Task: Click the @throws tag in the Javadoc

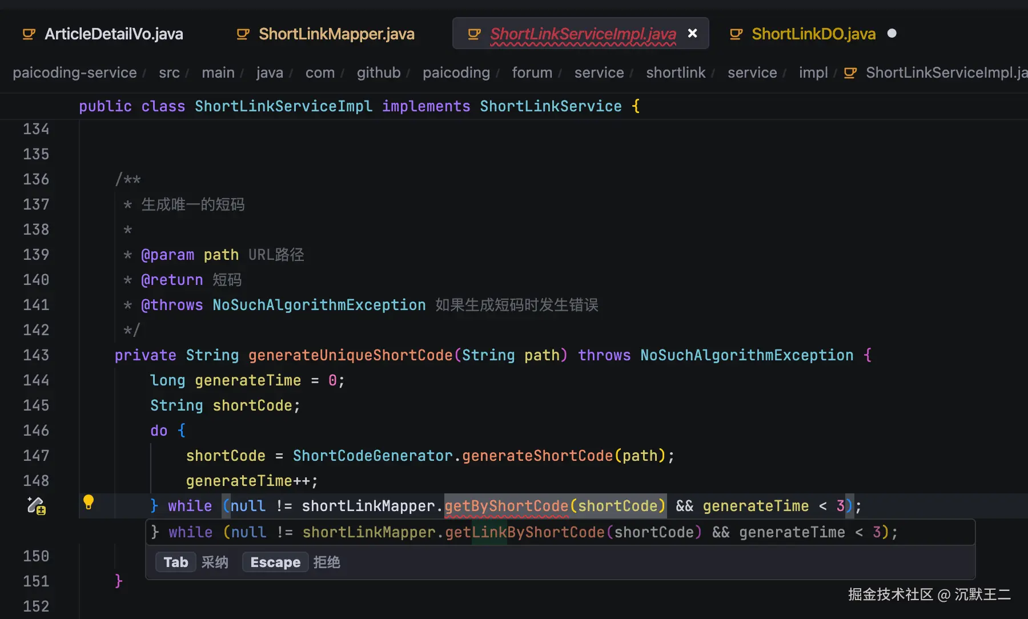Action: (172, 305)
